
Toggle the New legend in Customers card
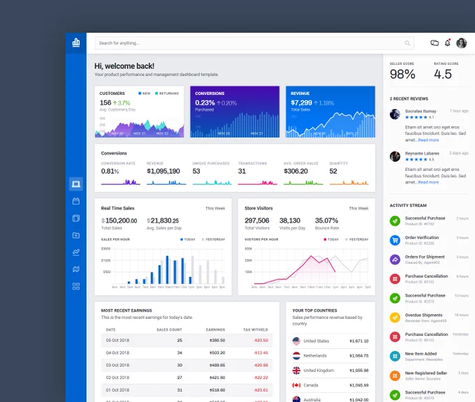click(144, 94)
